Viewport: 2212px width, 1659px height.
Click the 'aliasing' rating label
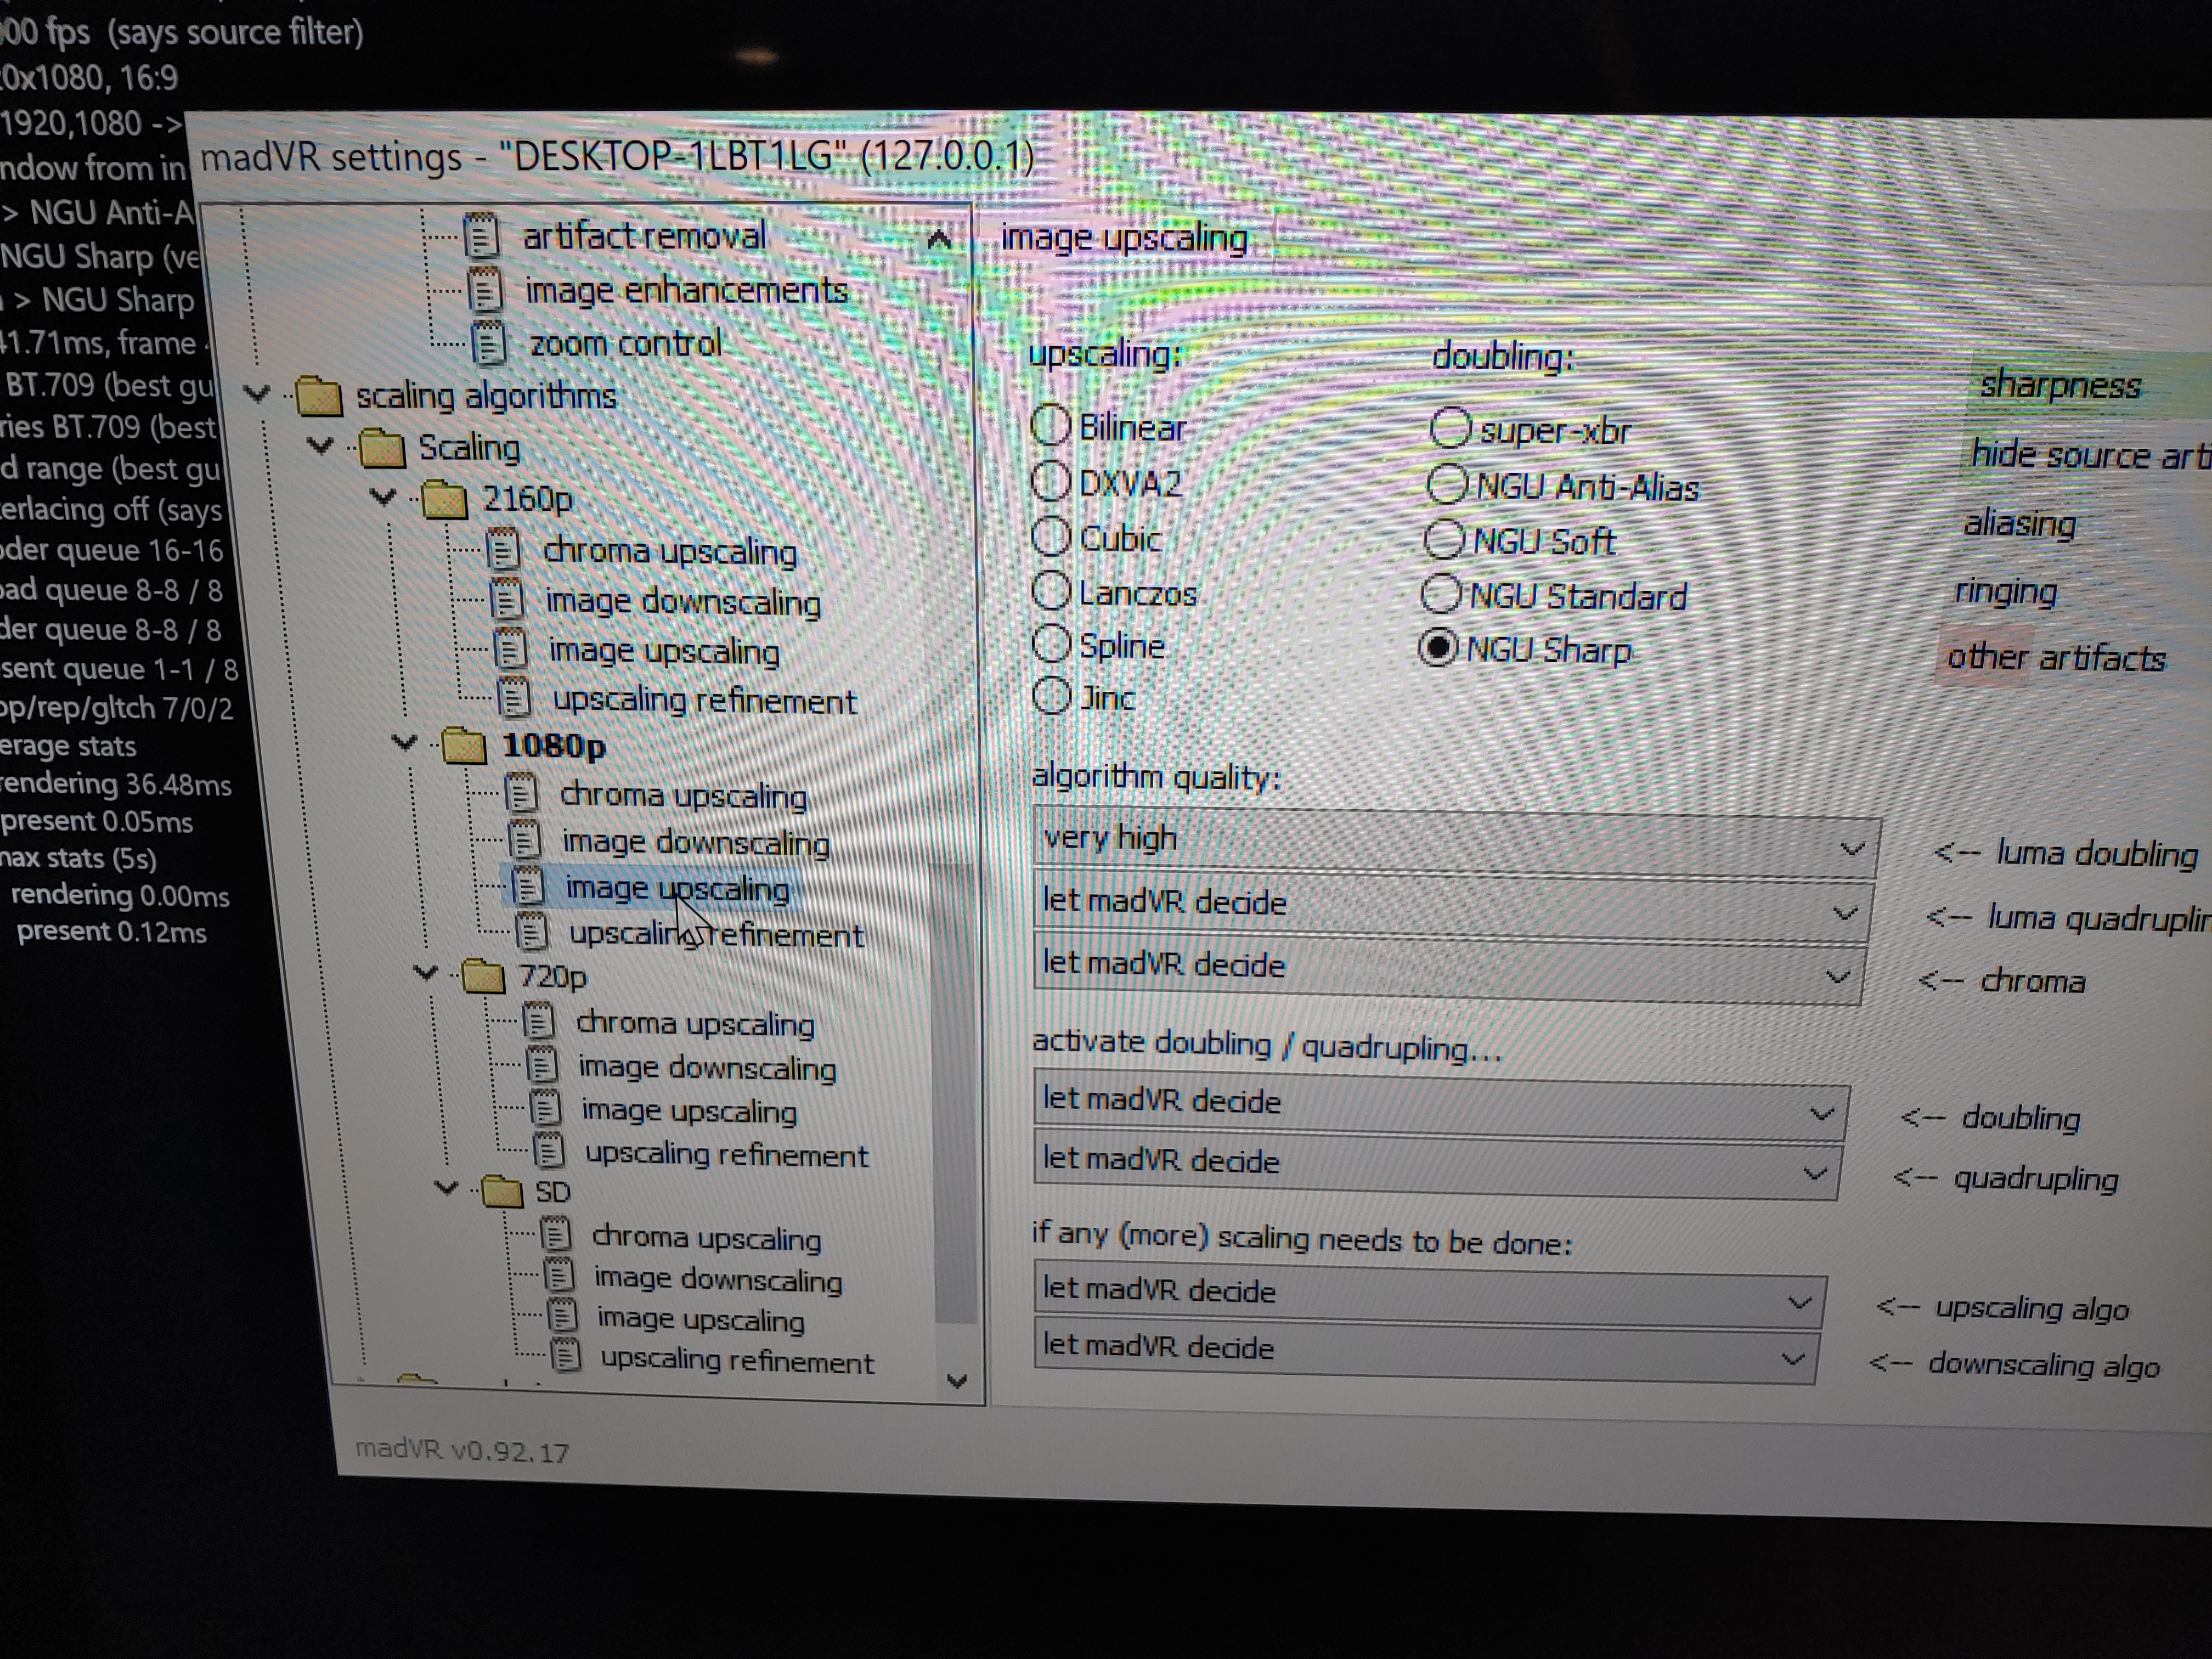[x=2020, y=523]
